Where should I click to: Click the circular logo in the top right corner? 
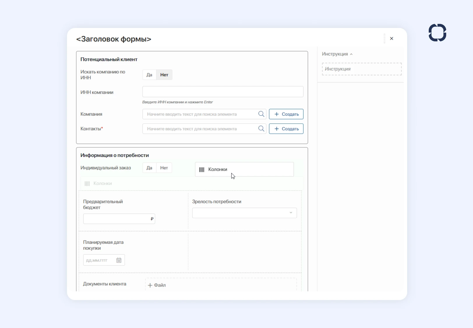437,33
